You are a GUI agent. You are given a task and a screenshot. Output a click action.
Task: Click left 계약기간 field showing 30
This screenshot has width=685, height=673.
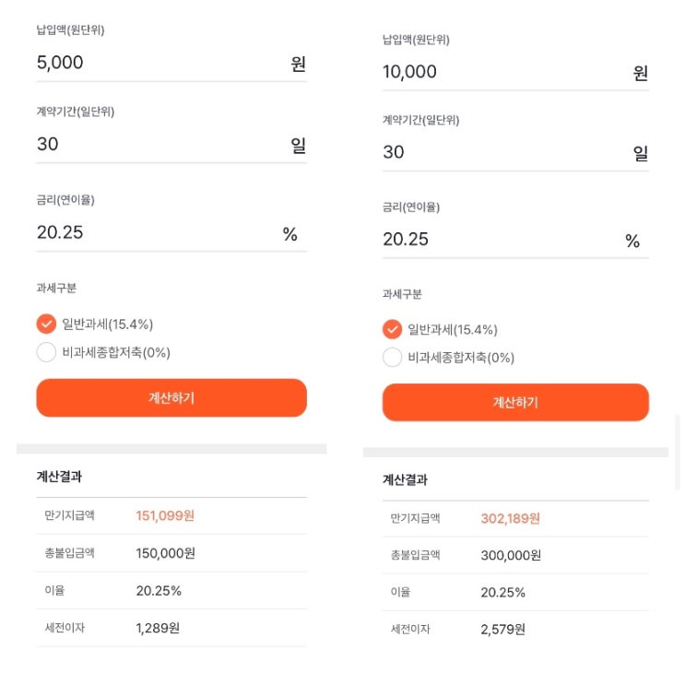coord(157,144)
